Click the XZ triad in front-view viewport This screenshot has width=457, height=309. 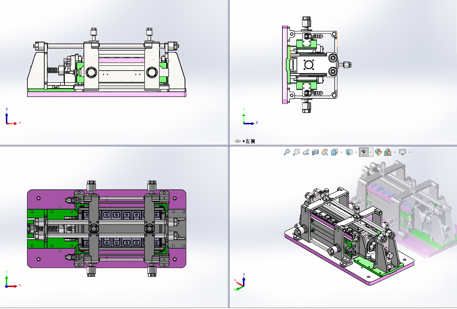(x=13, y=117)
